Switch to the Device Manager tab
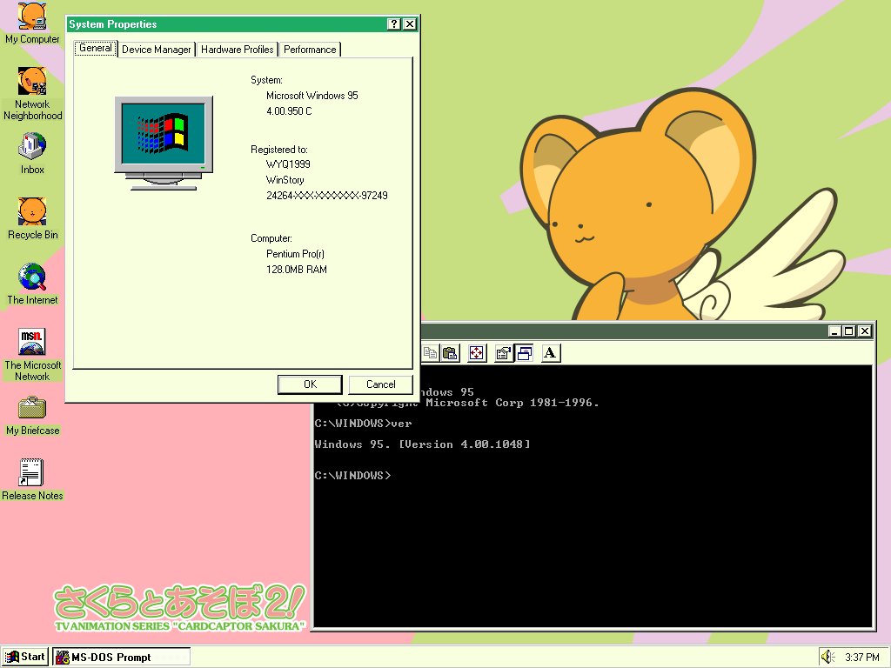This screenshot has width=891, height=668. (157, 50)
